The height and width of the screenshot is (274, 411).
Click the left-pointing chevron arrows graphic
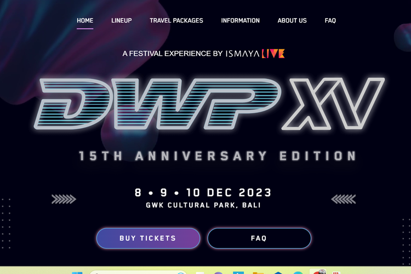[344, 199]
